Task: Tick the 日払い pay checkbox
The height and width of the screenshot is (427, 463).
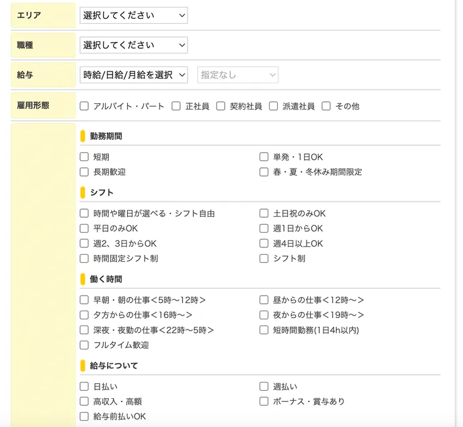Action: (x=84, y=386)
